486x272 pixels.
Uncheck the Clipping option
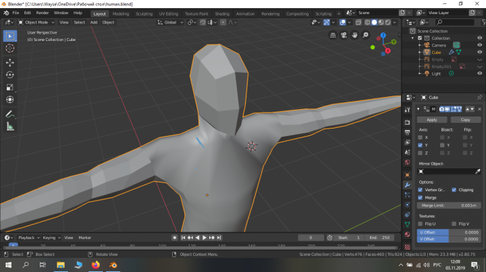(454, 190)
